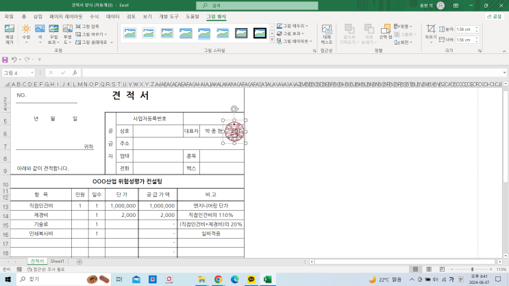Select the cell containing 1,000,000 under 단가
The width and height of the screenshot is (509, 286).
click(x=122, y=205)
